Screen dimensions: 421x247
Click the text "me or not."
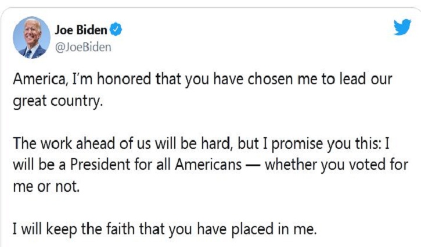46,186
